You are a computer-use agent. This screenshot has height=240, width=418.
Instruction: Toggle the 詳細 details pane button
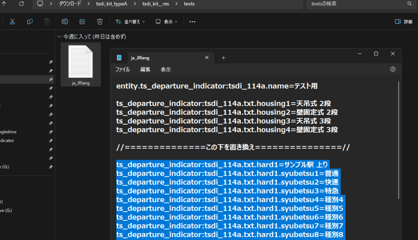point(403,22)
